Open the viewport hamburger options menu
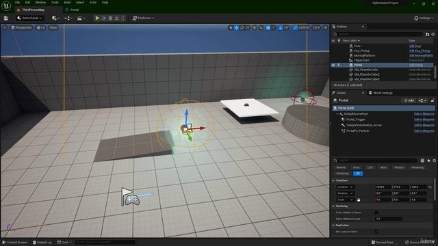438x246 pixels. [5, 27]
